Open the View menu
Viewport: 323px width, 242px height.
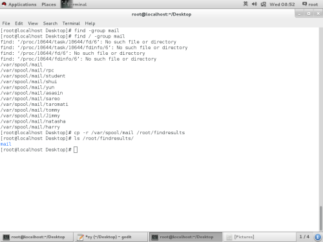click(33, 23)
